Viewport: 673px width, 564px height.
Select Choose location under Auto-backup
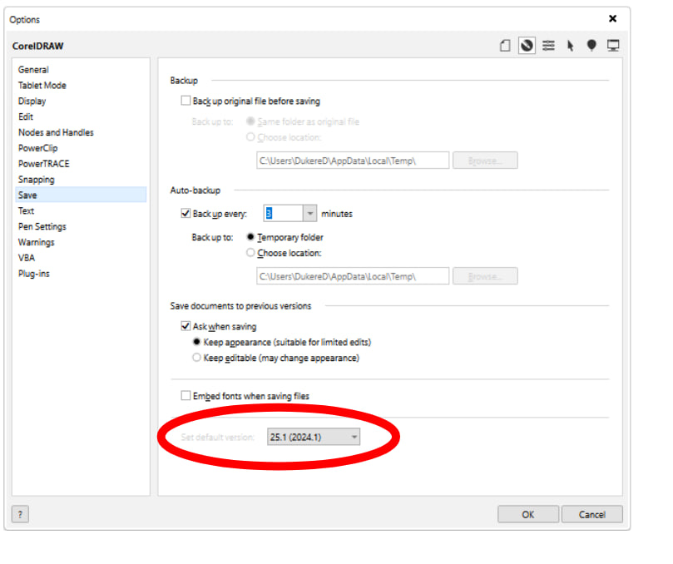250,253
